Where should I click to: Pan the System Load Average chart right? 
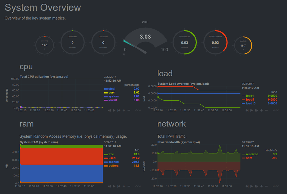(257, 110)
